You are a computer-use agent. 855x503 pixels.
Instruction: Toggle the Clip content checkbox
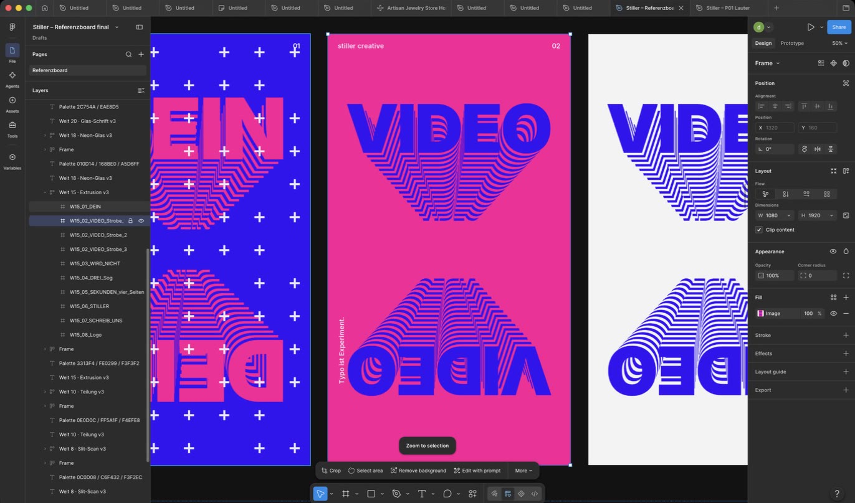(x=759, y=230)
